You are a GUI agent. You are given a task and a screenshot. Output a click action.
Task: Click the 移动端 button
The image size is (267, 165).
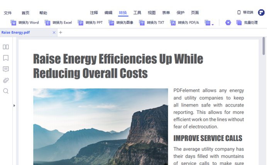[x=245, y=13]
